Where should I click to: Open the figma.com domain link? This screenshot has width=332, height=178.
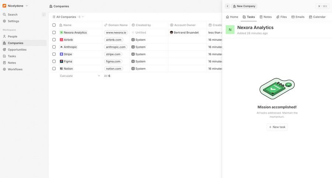[113, 61]
